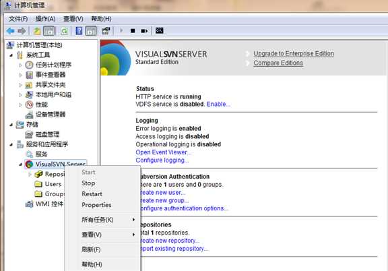Collapse the 存储 tree node
Viewport: 388px width, 271px height.
(x=11, y=125)
